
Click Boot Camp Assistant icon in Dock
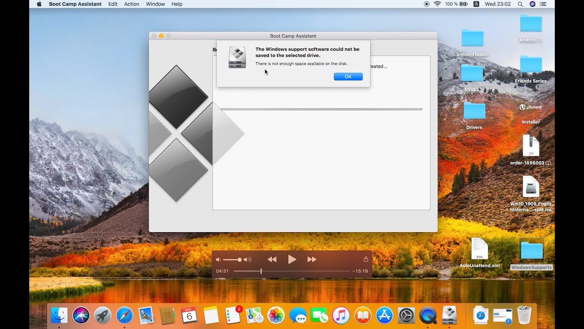pos(449,315)
